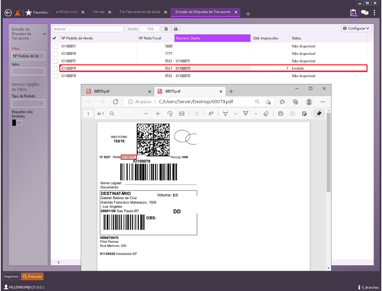Toggle the Etiquetas não Emitidas switch
382x291 pixels.
(17, 123)
